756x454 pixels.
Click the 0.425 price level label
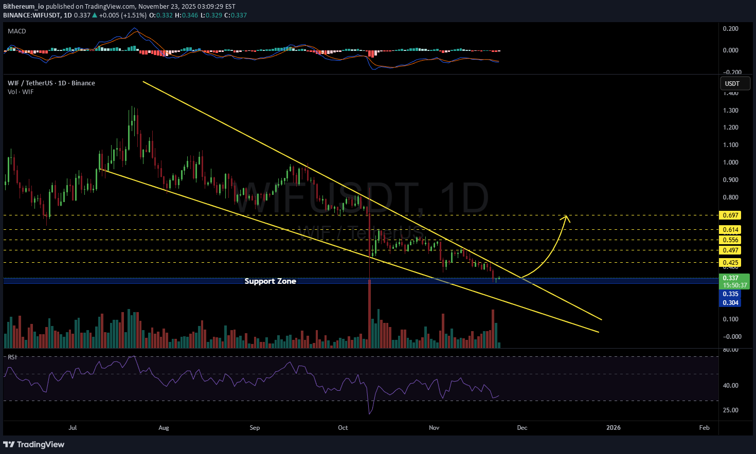(730, 263)
